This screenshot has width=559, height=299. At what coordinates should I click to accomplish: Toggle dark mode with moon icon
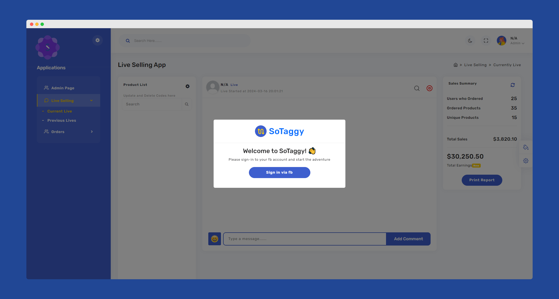pos(470,41)
